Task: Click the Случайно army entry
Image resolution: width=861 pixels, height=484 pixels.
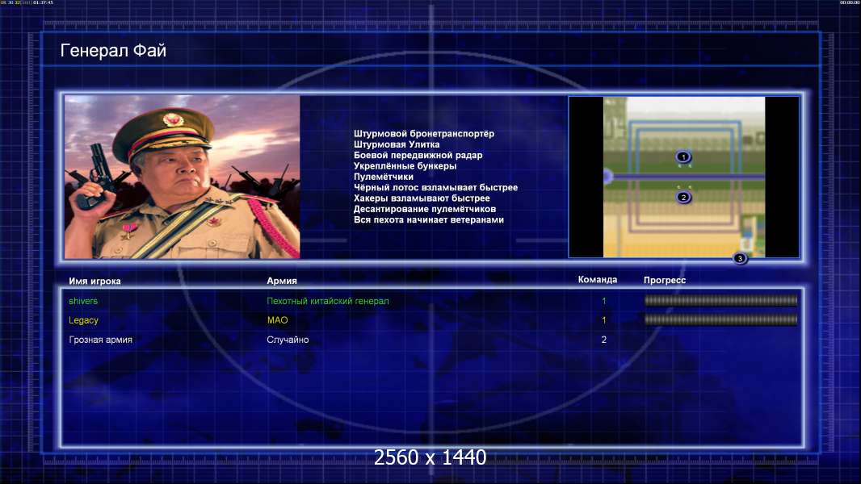Action: [x=288, y=340]
